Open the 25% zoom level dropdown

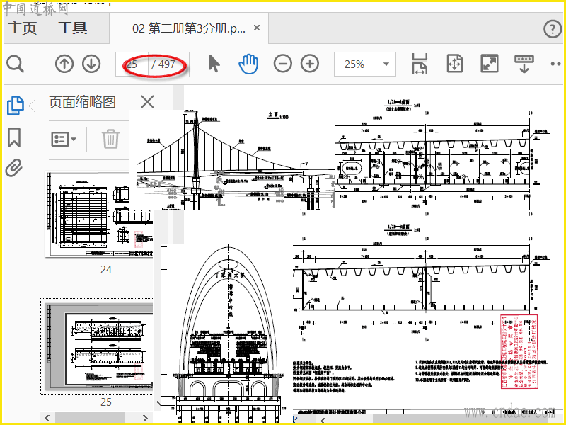[x=365, y=64]
